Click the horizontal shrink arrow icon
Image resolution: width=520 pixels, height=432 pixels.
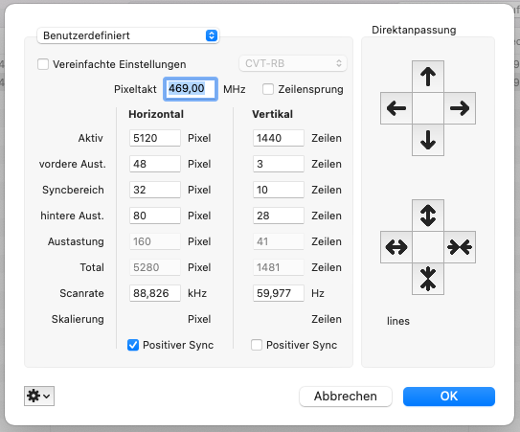[x=460, y=247]
